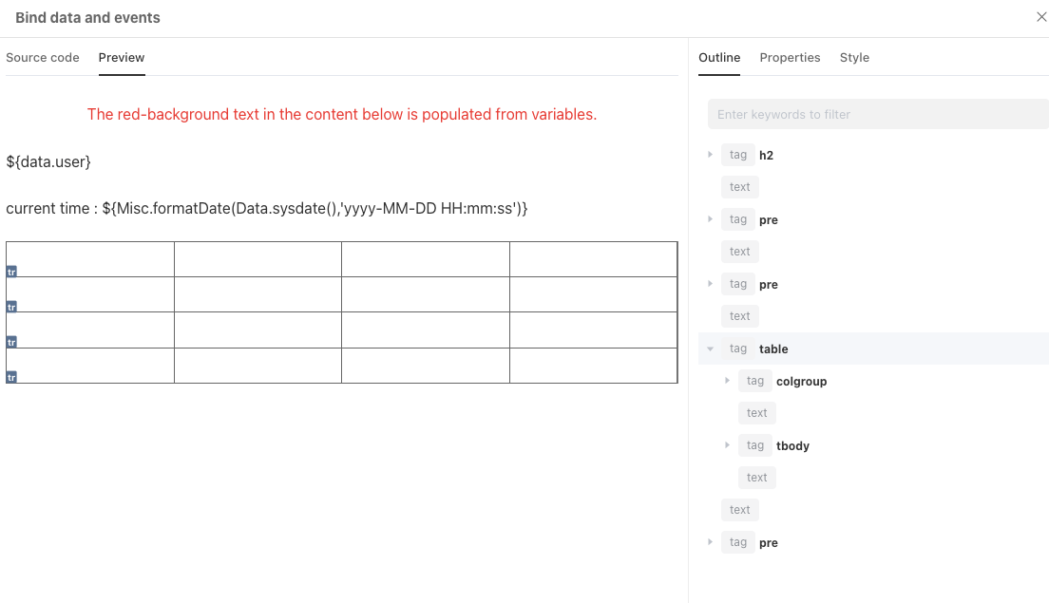The height and width of the screenshot is (603, 1049).
Task: Click the first row's tr badge
Action: 11,272
